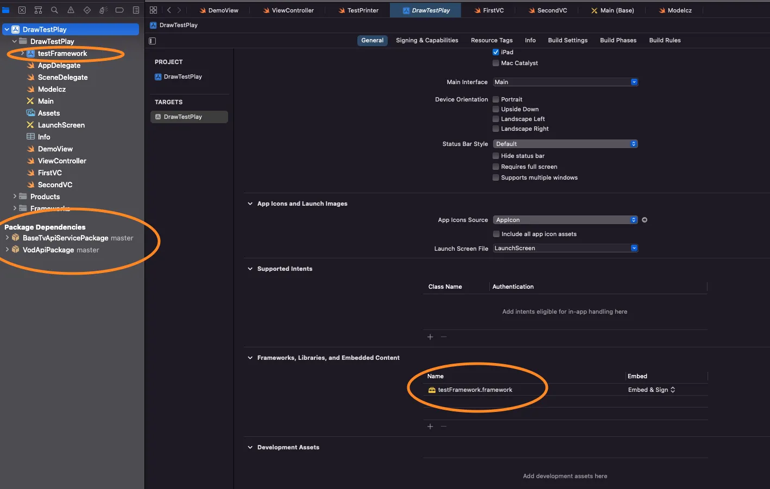This screenshot has height=489, width=770.
Task: Check the Upside Down orientation box
Action: (x=496, y=109)
